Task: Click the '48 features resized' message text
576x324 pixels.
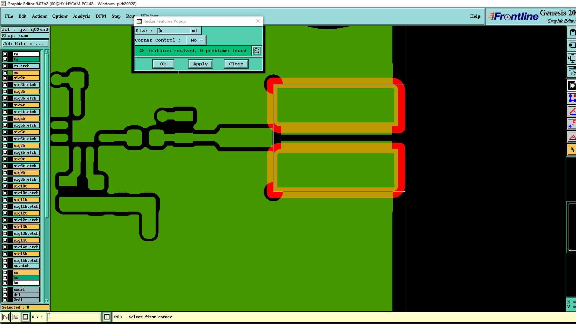Action: tap(193, 51)
